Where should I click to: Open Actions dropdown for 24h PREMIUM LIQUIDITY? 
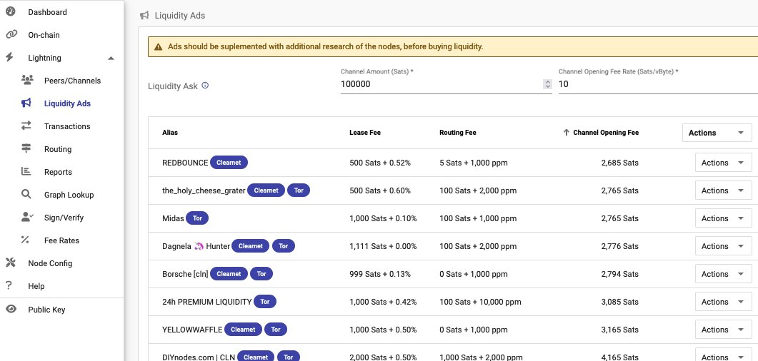click(x=723, y=302)
